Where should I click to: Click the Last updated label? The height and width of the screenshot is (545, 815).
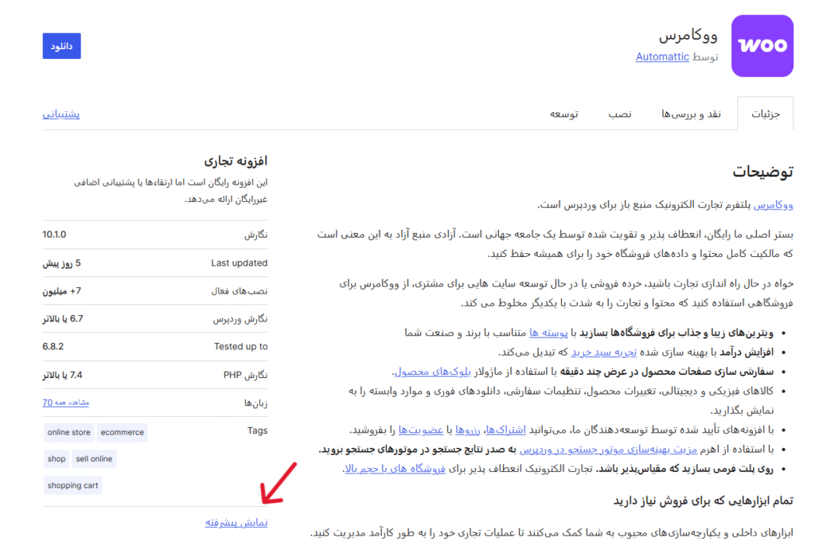[239, 263]
